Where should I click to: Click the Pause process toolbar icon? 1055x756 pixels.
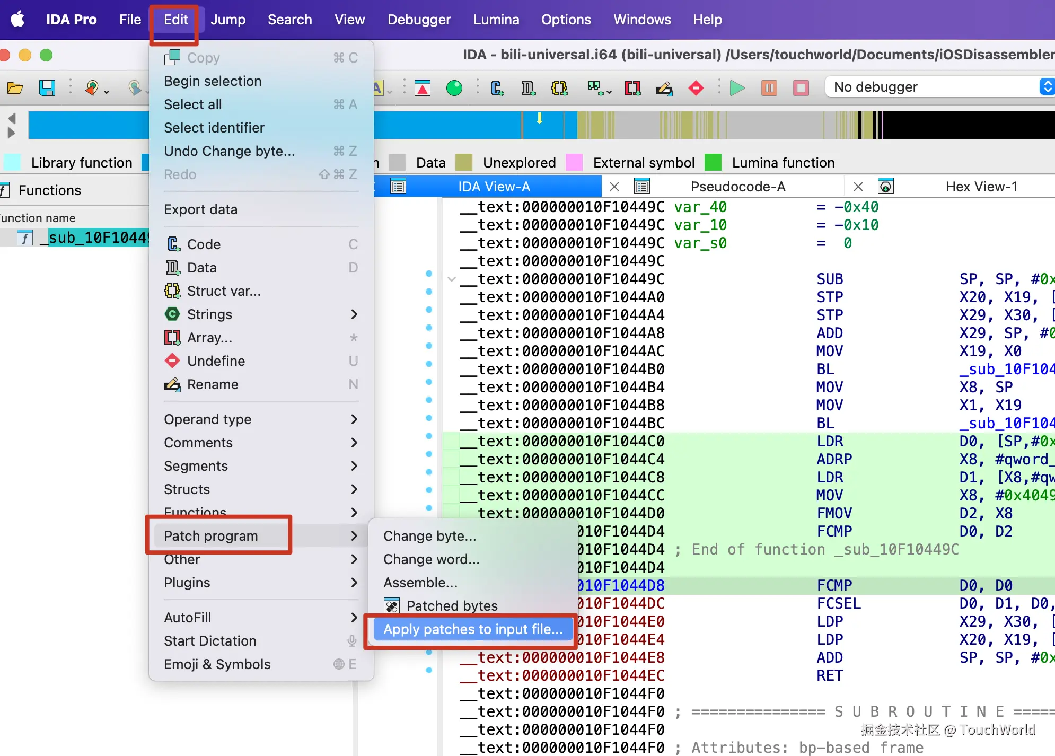click(769, 87)
